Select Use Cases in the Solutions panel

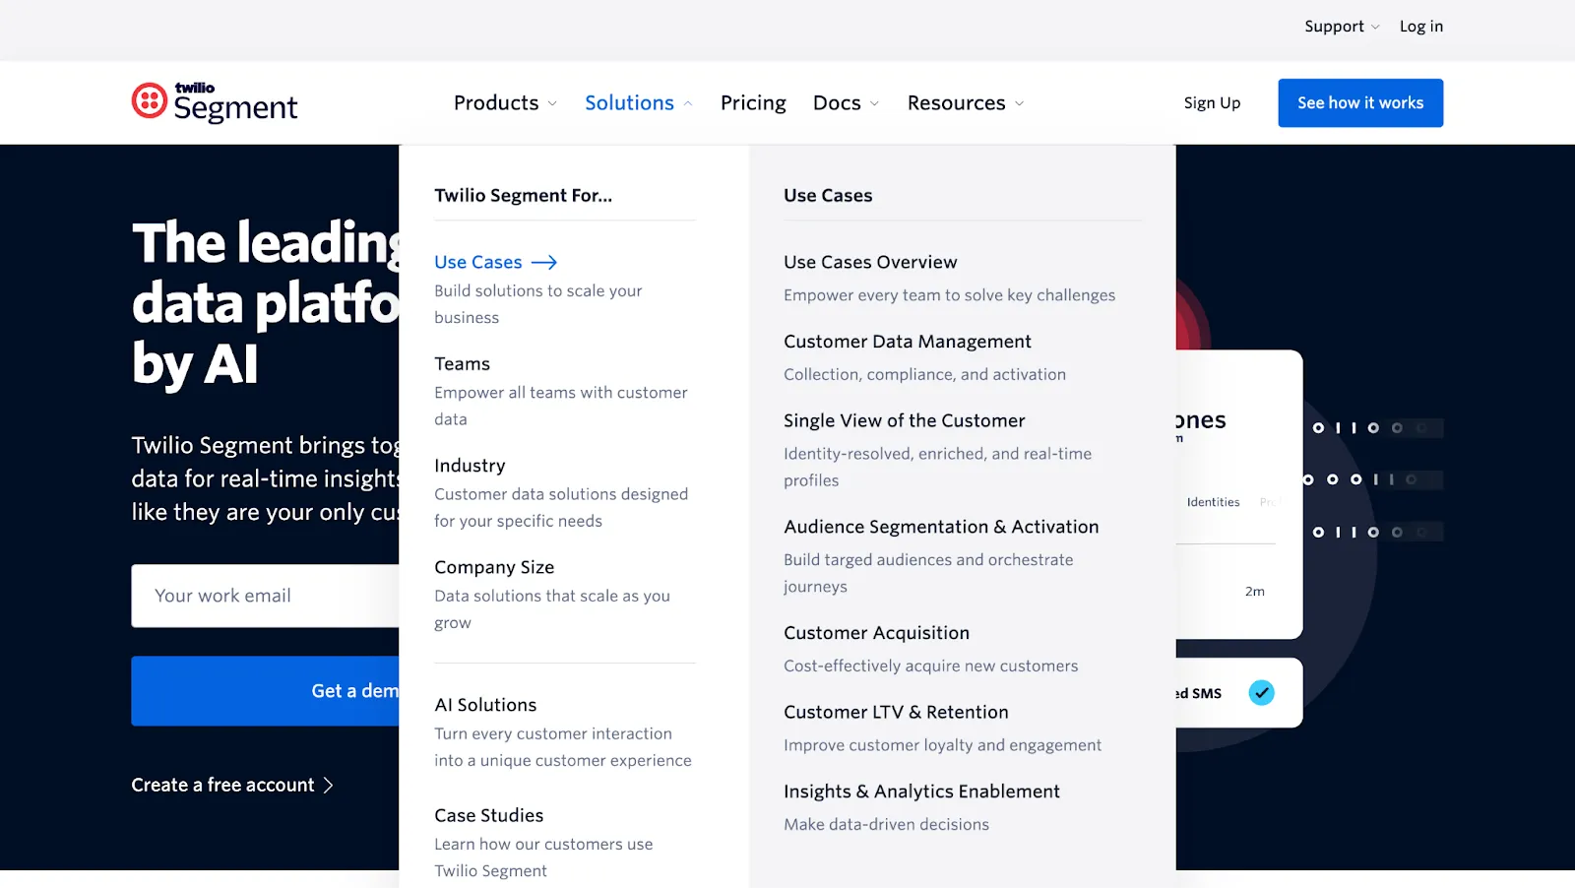pyautogui.click(x=478, y=262)
